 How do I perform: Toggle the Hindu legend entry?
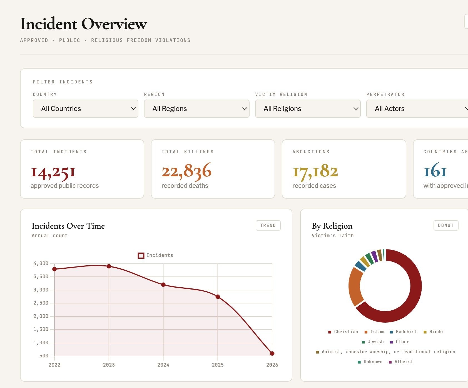click(433, 332)
